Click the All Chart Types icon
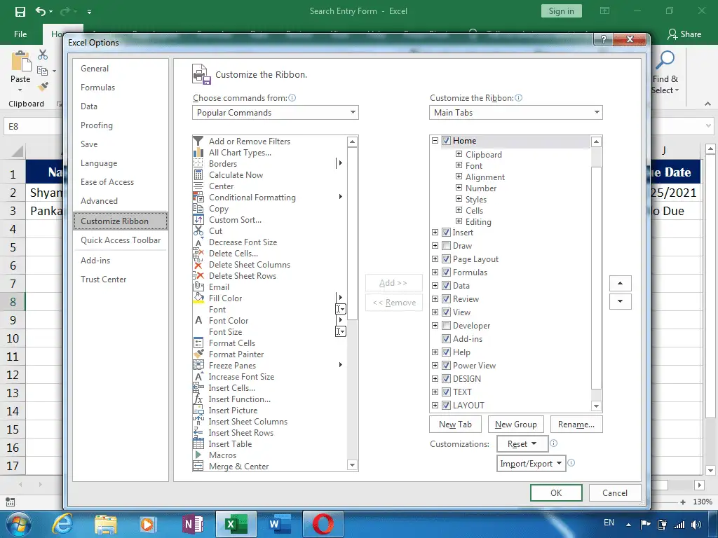The width and height of the screenshot is (718, 538). [198, 152]
